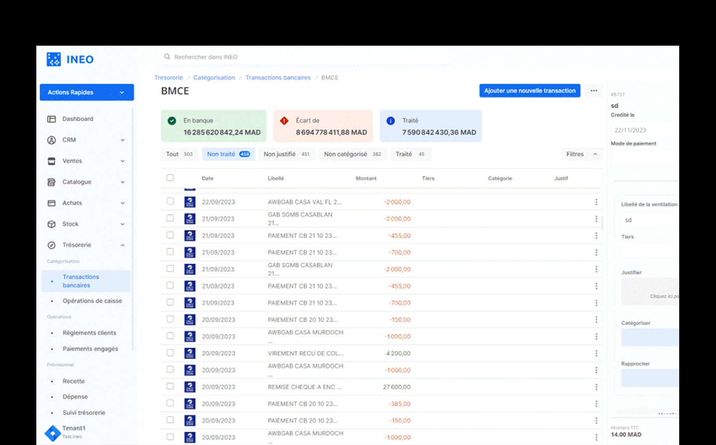716x445 pixels.
Task: Click the CRM person icon
Action: point(52,140)
